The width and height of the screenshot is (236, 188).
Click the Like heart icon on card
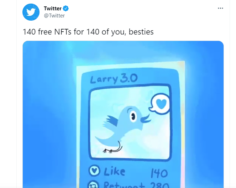click(94, 171)
